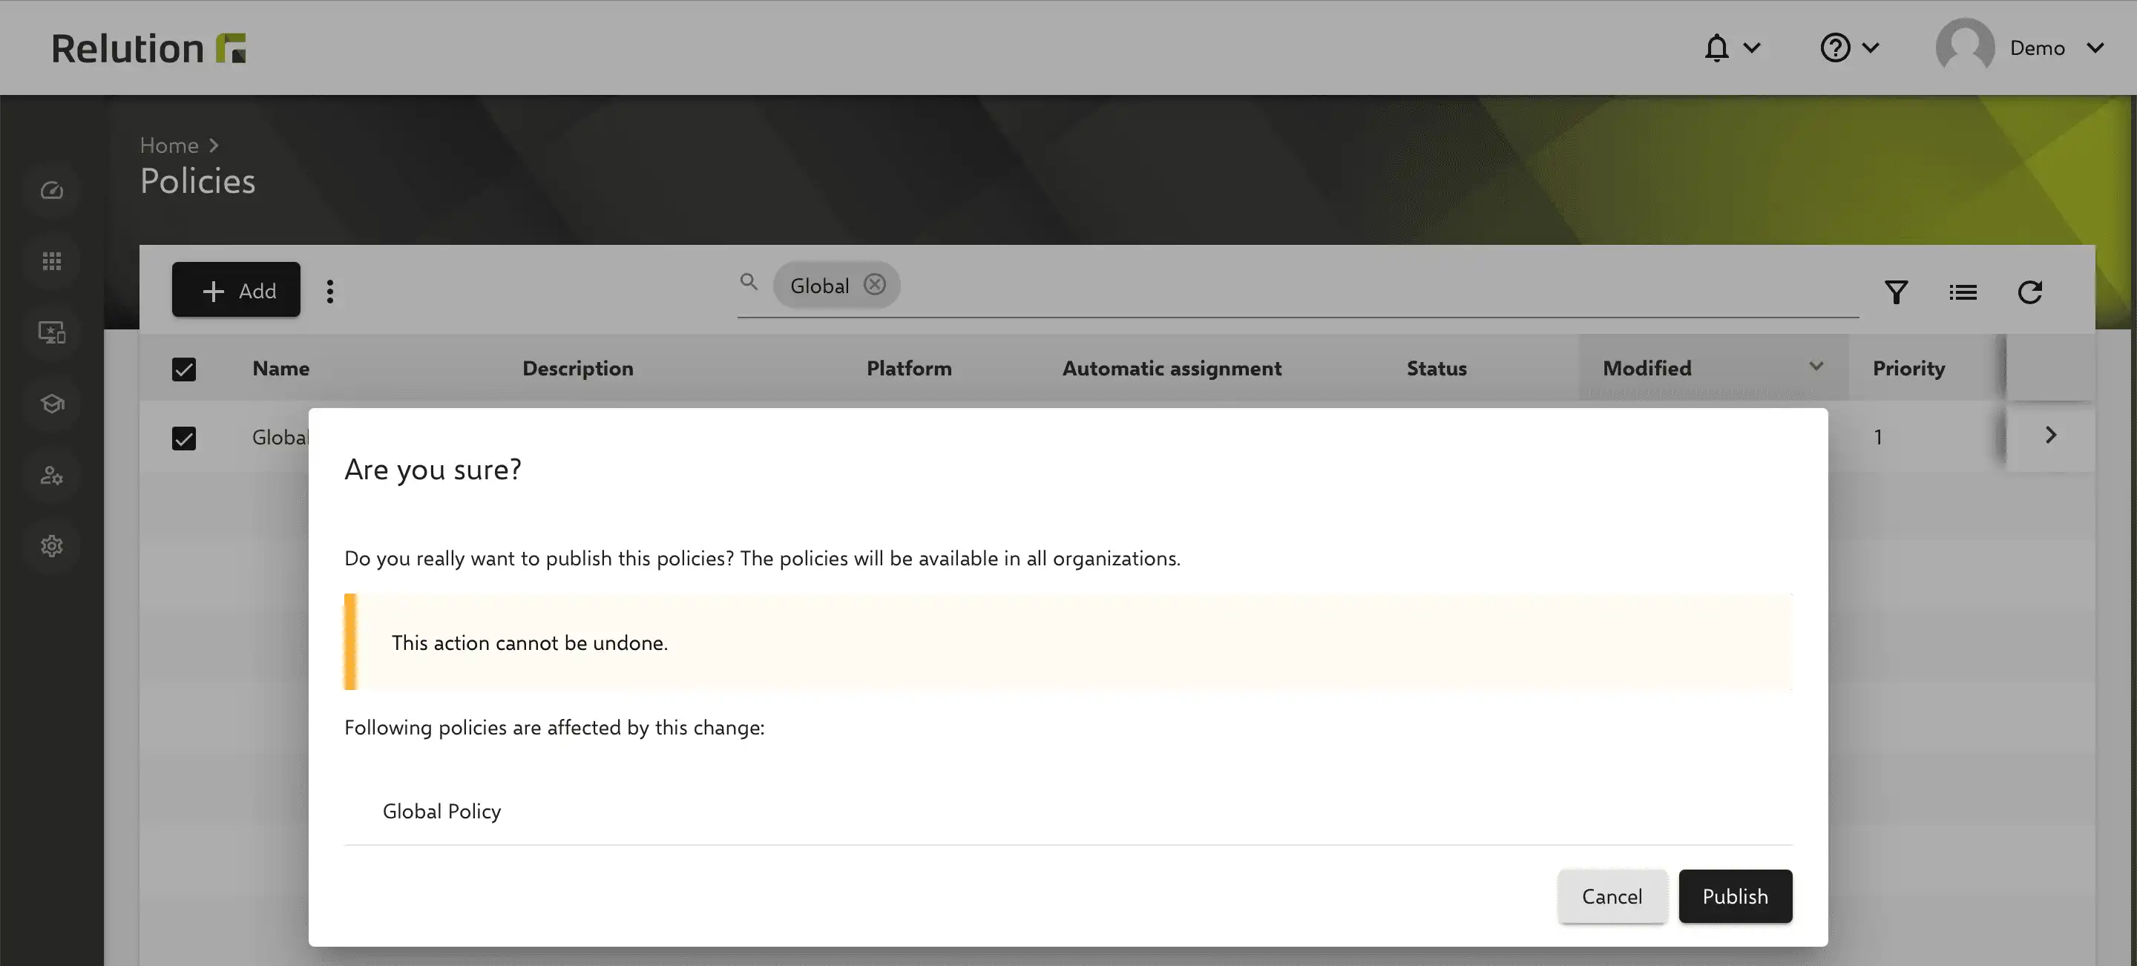Cancel the publish confirmation dialog
The image size is (2137, 966).
1612,896
